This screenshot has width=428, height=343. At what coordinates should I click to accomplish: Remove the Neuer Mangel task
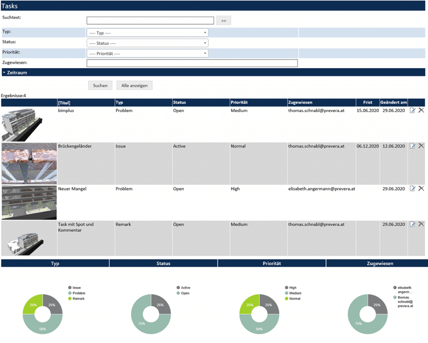(421, 188)
